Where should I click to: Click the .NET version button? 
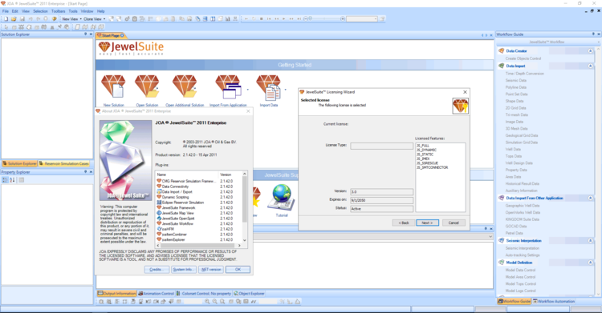tap(211, 269)
